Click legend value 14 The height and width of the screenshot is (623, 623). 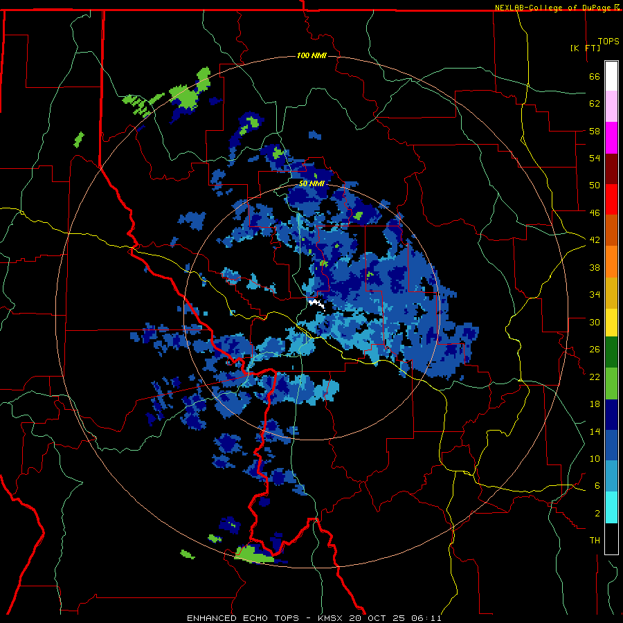coord(595,431)
